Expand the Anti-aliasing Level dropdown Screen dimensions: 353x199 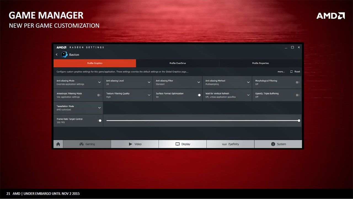(x=128, y=82)
